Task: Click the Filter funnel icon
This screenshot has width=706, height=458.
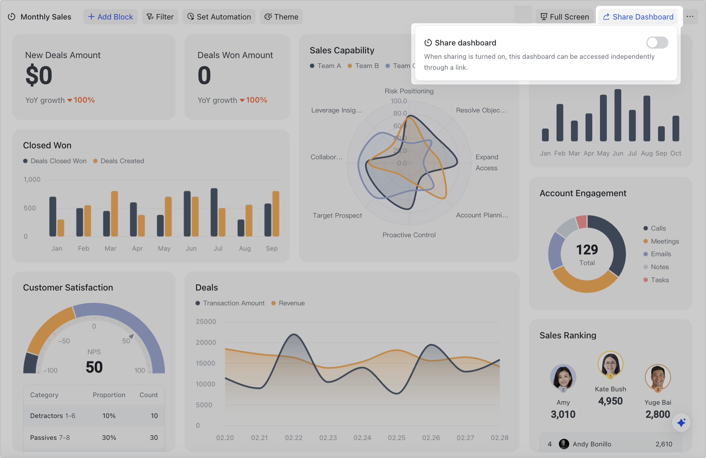Action: (x=149, y=16)
